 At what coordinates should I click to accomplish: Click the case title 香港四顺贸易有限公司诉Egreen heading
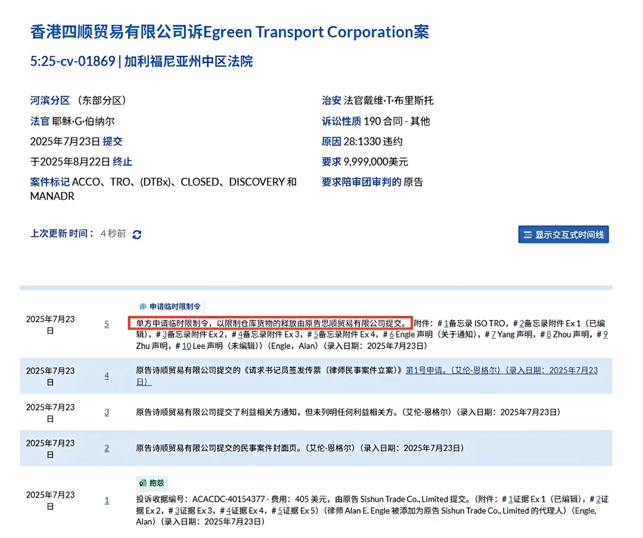click(x=229, y=32)
